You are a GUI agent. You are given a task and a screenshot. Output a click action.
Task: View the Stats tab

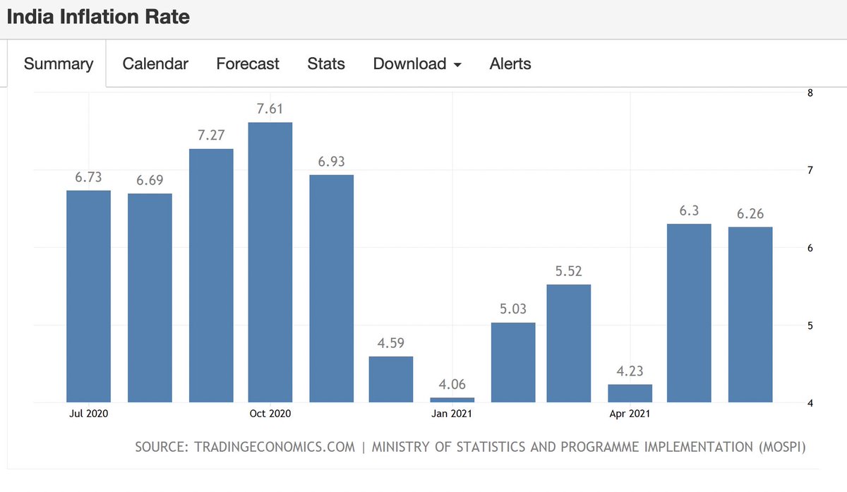click(325, 64)
